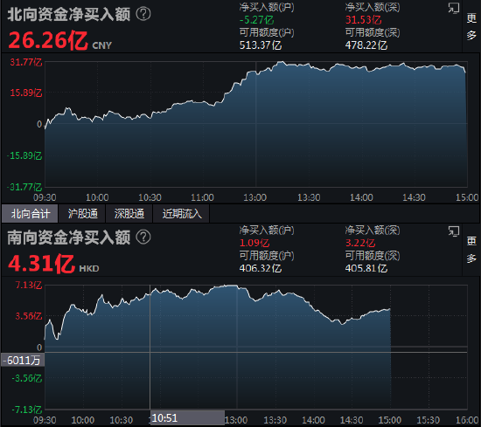The image size is (481, 427).
Task: Click the 31.53亿 Shenzhen net buy value
Action: pyautogui.click(x=364, y=20)
